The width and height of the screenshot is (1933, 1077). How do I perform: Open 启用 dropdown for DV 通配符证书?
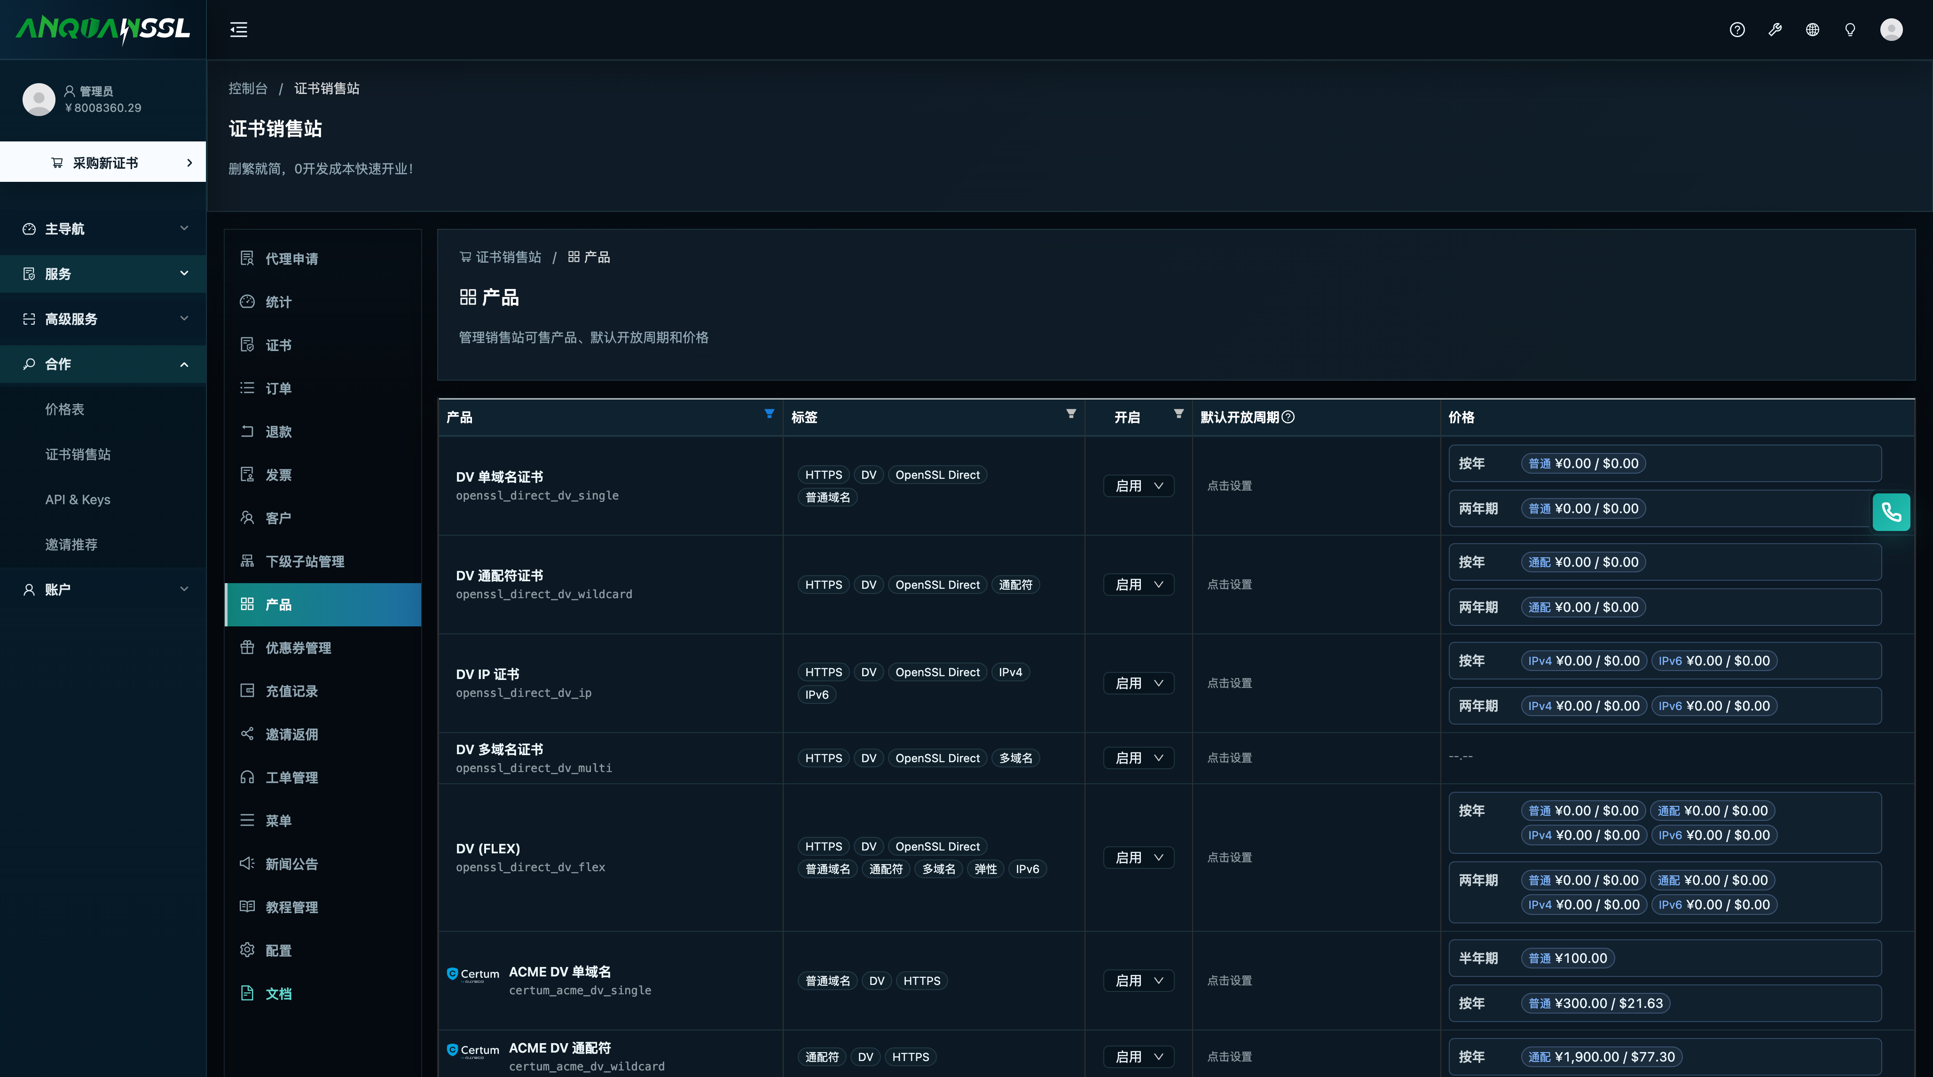[x=1139, y=584]
